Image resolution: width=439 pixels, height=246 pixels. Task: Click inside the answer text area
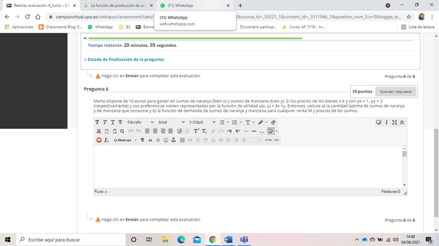246,166
